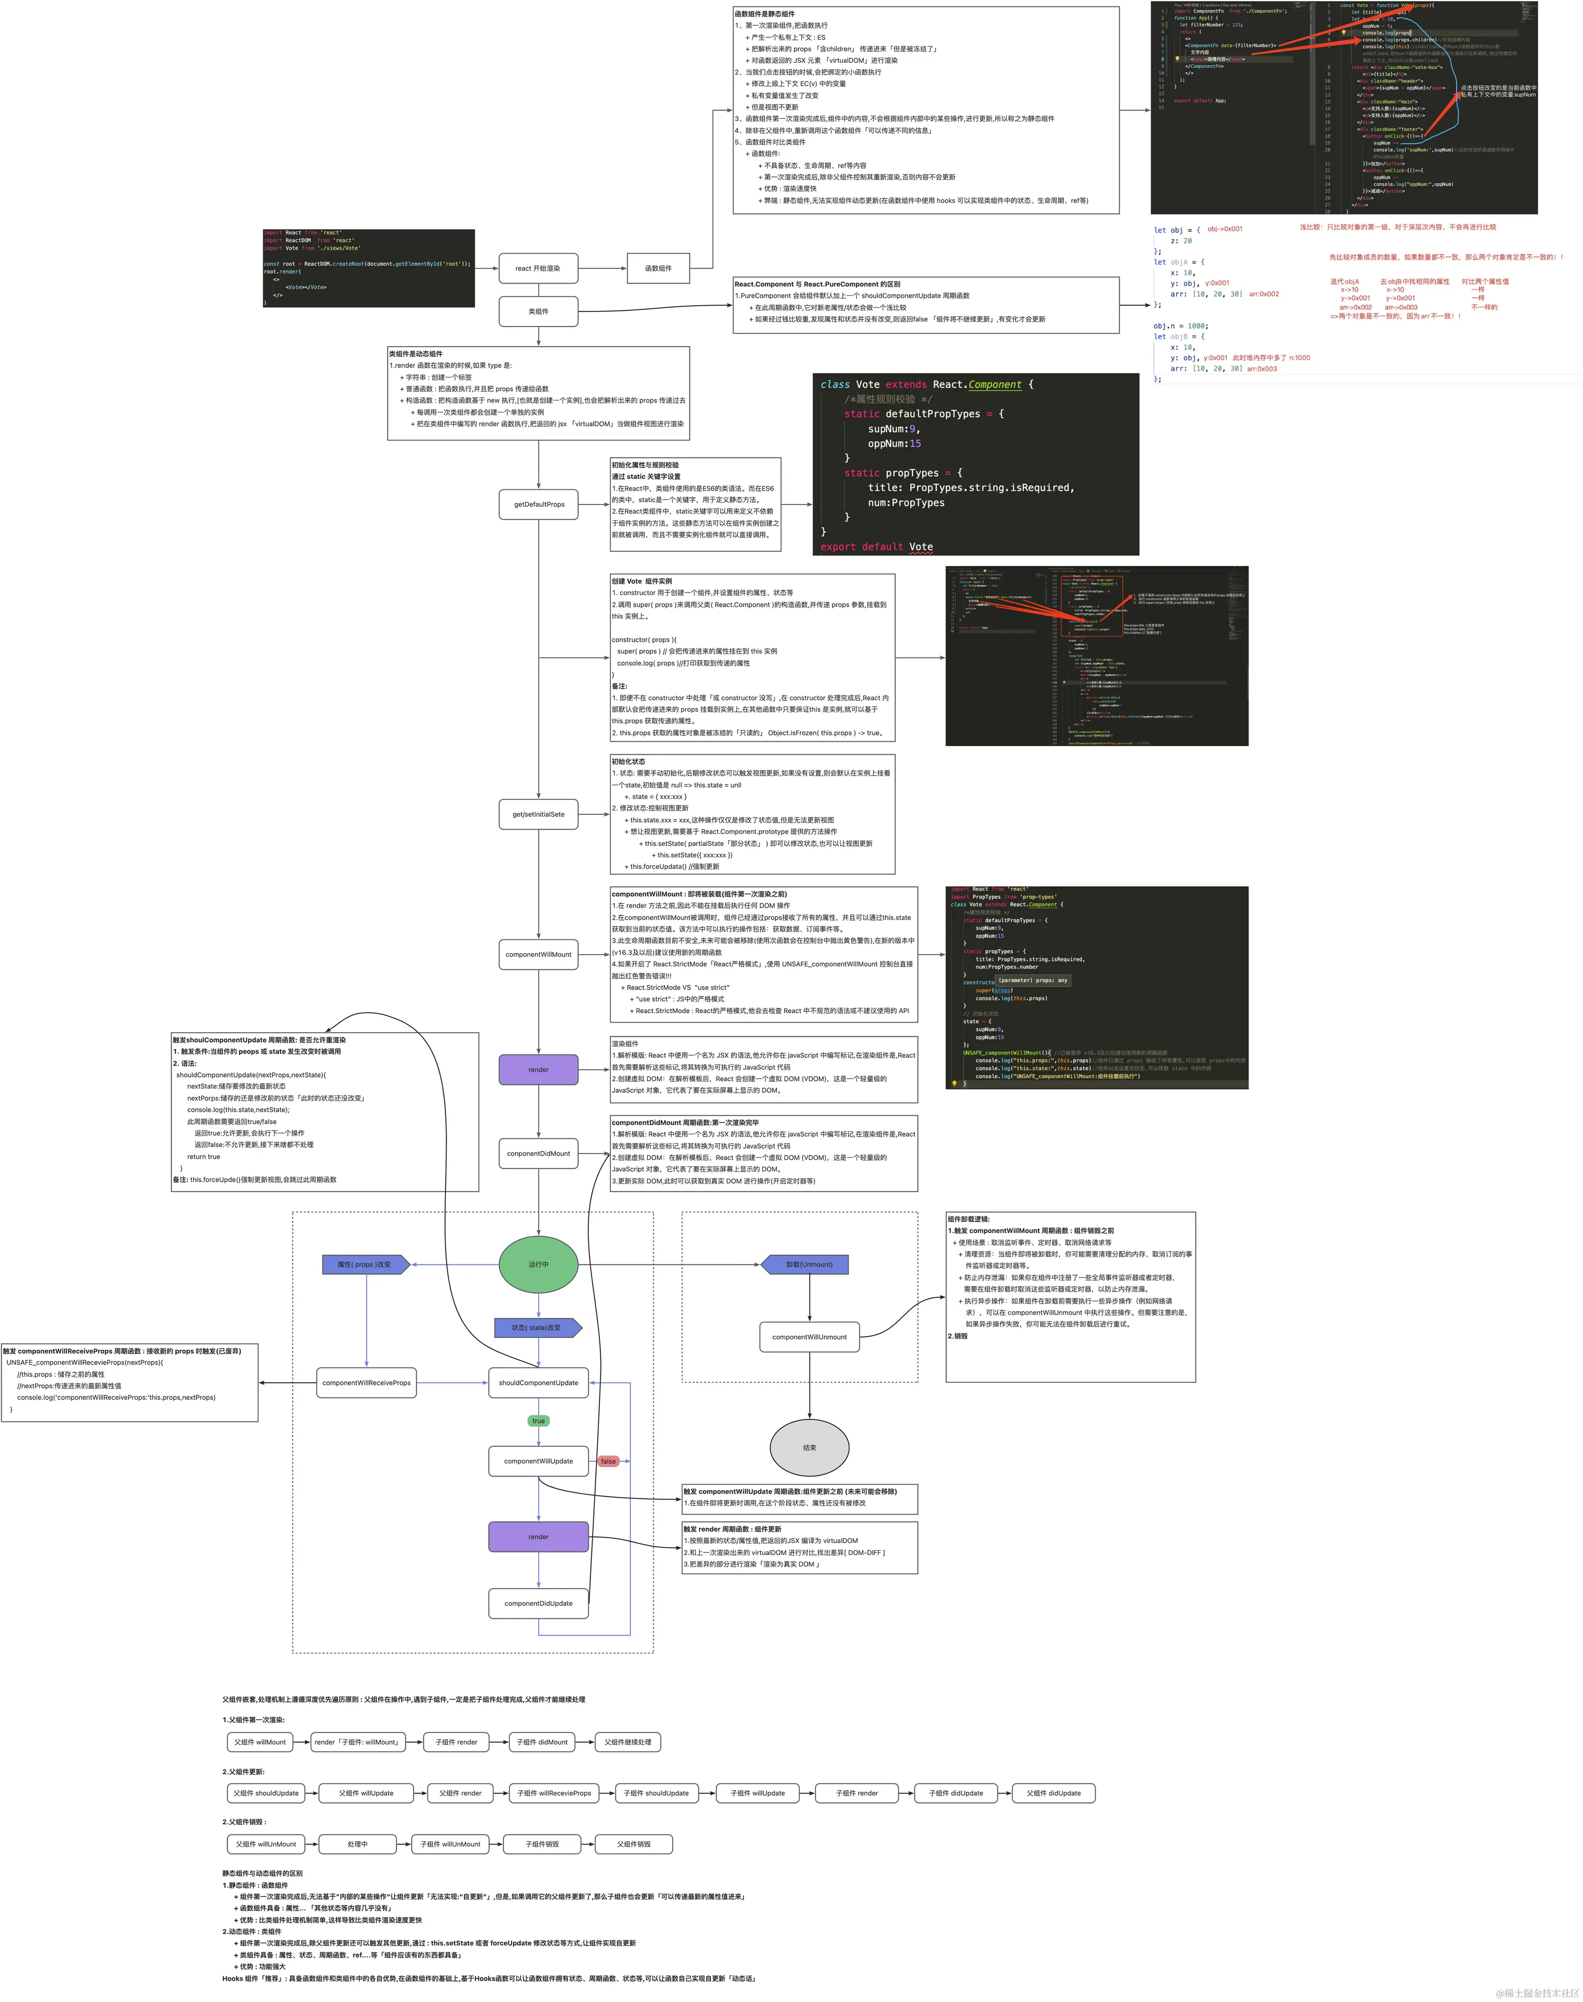The image size is (1583, 2002).
Task: Select the 渲染组件 note heading
Action: 625,1043
